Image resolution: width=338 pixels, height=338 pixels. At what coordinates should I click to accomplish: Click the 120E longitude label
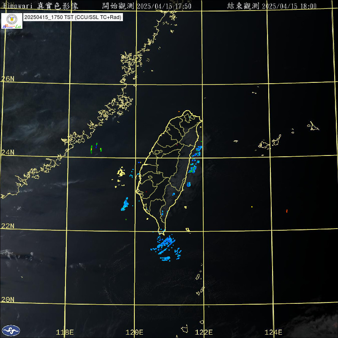pos(135,332)
